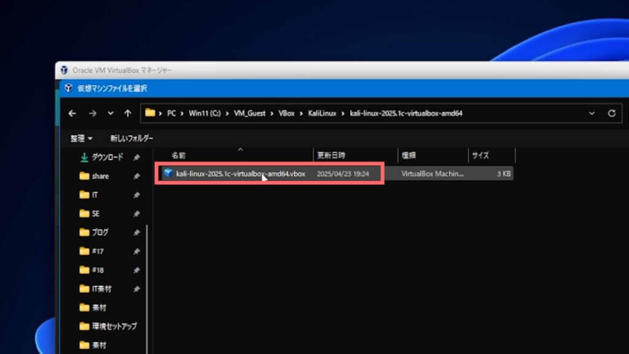Jump to Win11 (C:) in the breadcrumb

[205, 114]
